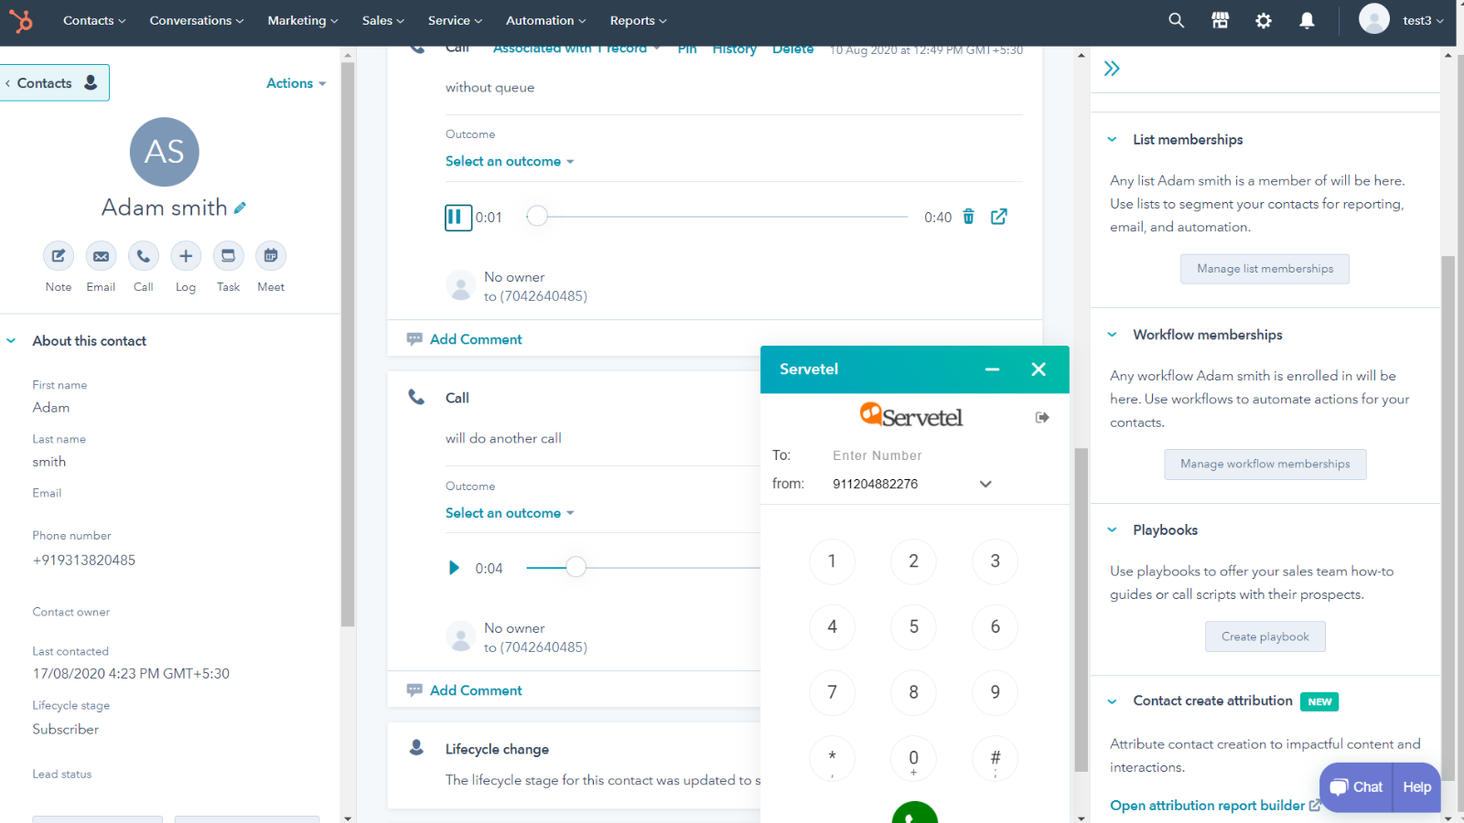Click the Task icon
The image size is (1464, 823).
coord(229,256)
